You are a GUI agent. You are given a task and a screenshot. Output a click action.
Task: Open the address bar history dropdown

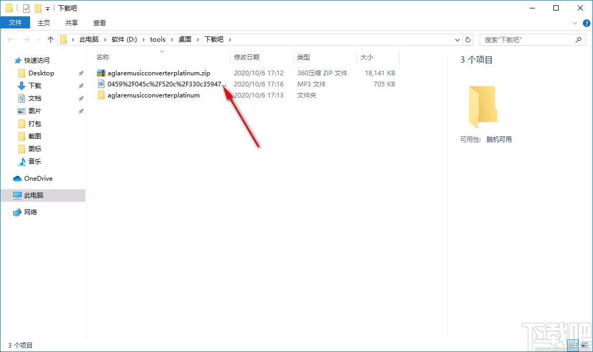click(457, 39)
